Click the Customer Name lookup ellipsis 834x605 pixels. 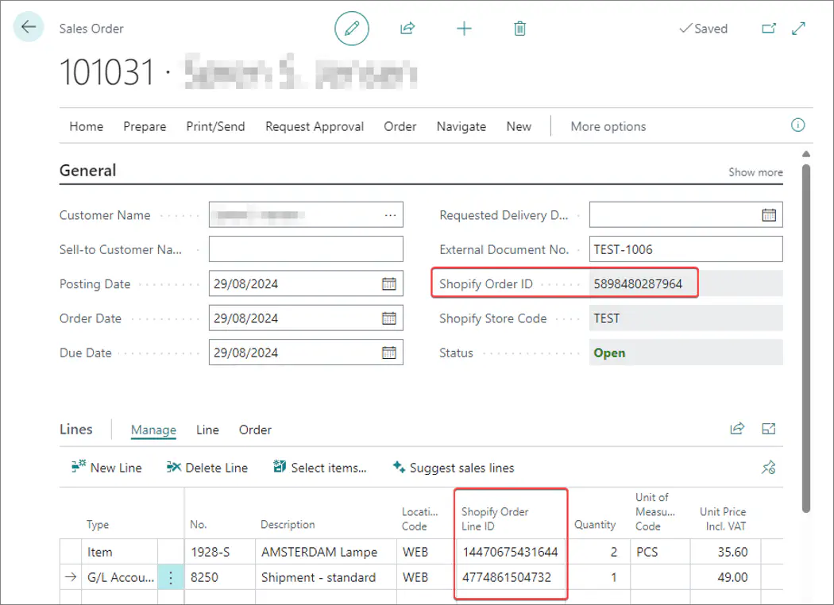click(x=391, y=215)
